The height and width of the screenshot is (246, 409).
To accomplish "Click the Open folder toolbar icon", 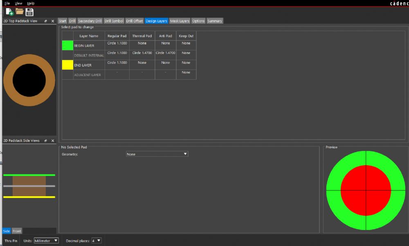I will (20, 12).
